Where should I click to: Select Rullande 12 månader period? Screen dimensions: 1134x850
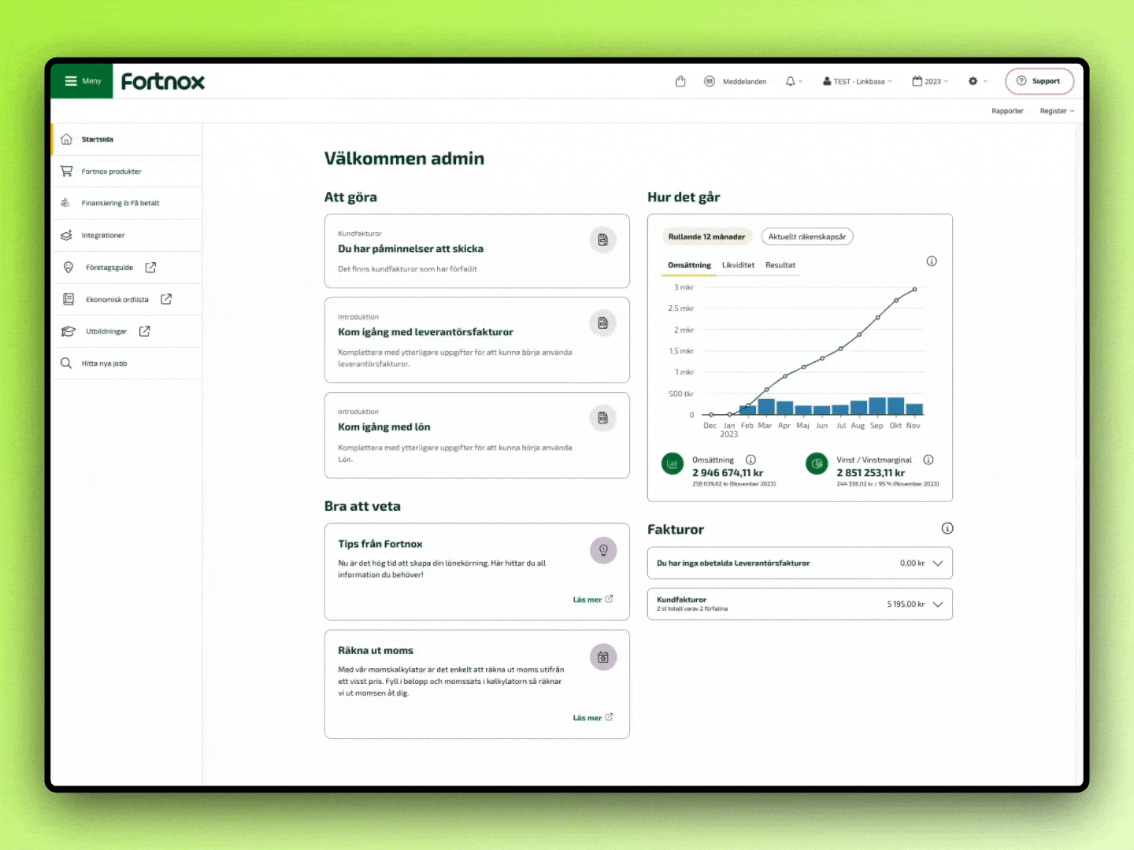(706, 237)
